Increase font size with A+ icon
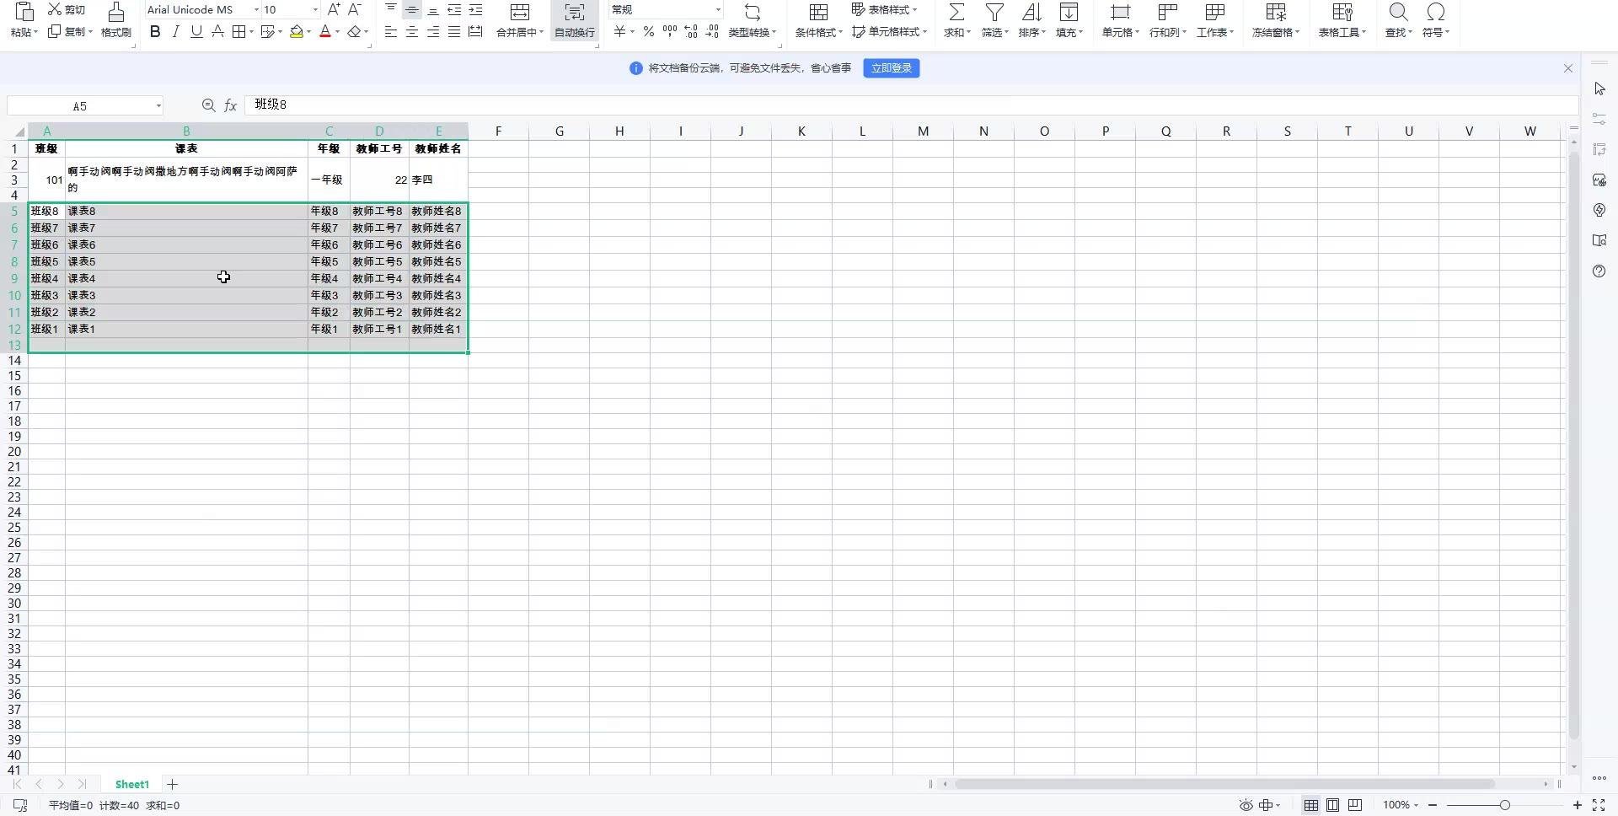The height and width of the screenshot is (816, 1618). [334, 9]
